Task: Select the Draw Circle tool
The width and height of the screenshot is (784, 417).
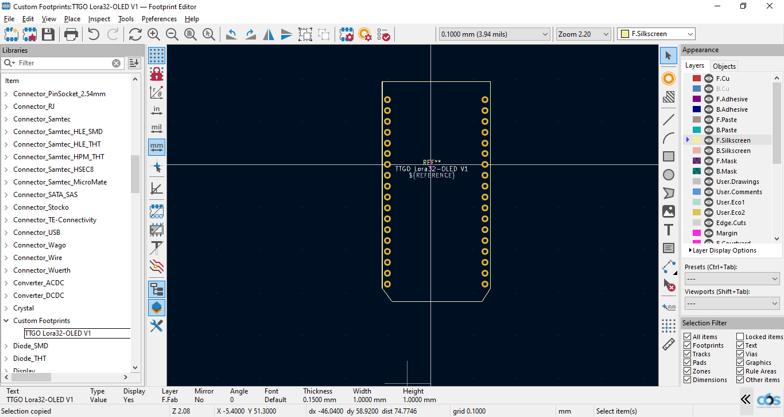Action: point(669,175)
